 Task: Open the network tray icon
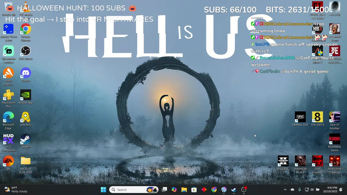(x=307, y=190)
